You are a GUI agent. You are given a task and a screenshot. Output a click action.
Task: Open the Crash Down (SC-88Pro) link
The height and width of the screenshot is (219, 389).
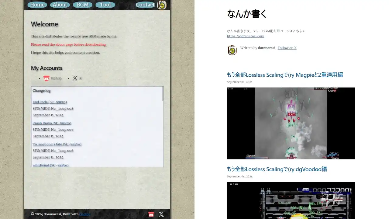pyautogui.click(x=52, y=123)
